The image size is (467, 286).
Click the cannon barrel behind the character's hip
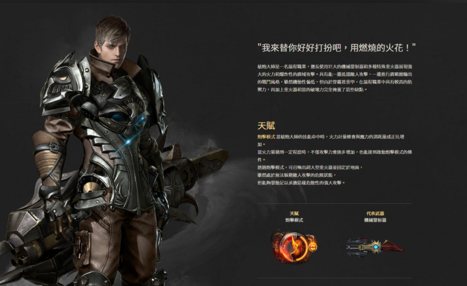195,167
